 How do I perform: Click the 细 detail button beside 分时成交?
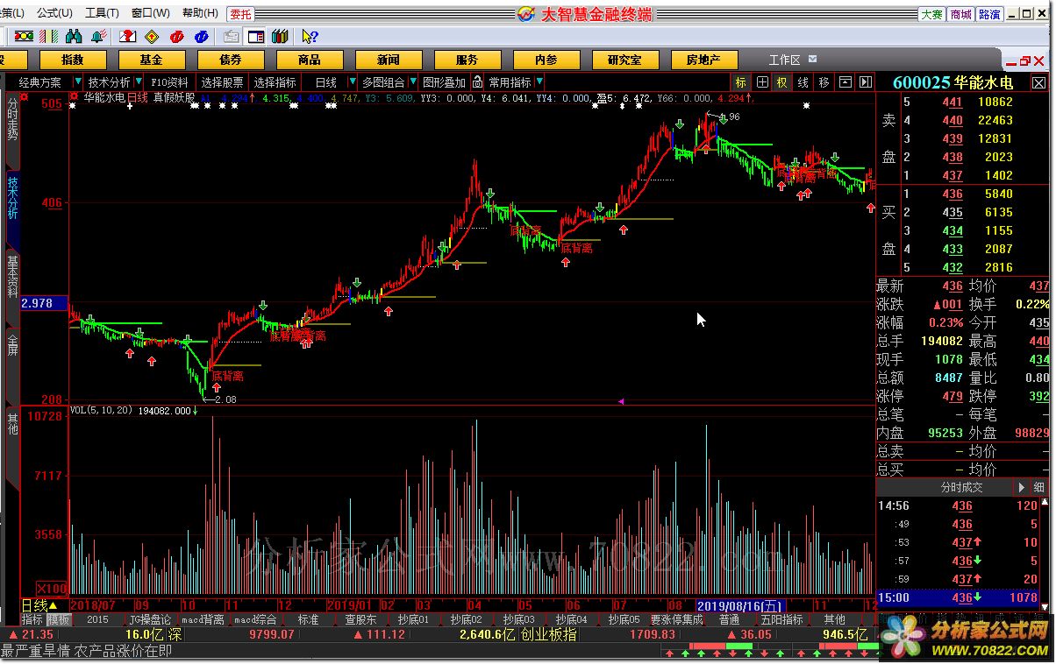[x=1038, y=487]
